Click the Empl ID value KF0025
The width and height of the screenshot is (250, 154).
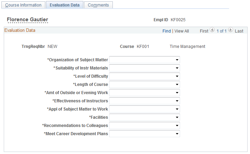click(x=178, y=20)
